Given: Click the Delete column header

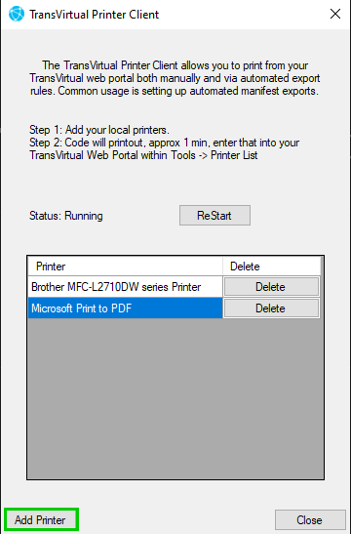Looking at the screenshot, I should point(271,267).
